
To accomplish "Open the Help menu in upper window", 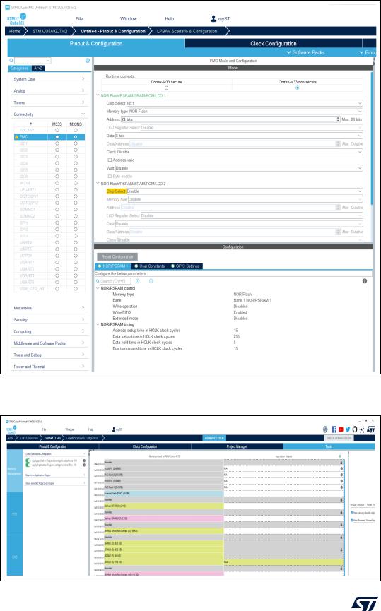I will [169, 18].
